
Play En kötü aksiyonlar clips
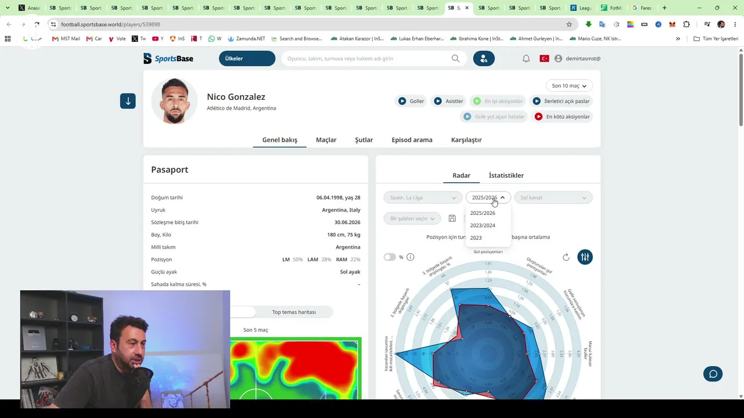(561, 117)
